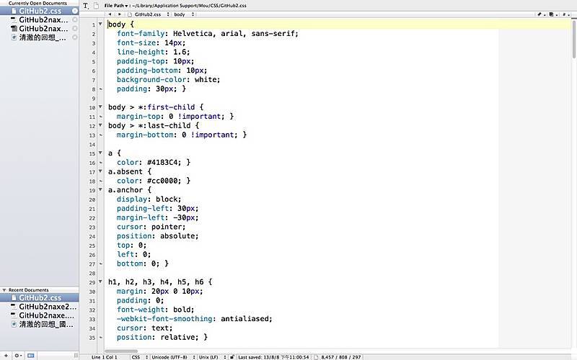Open the counterpart document icon menu
This screenshot has width=577, height=360.
point(552,14)
